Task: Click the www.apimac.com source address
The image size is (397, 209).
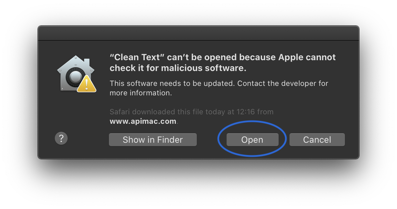Action: click(143, 121)
